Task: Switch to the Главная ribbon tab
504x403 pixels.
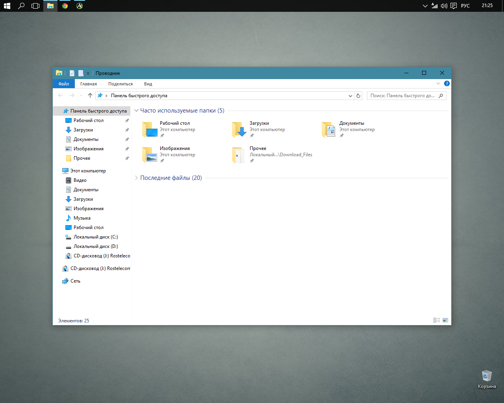Action: tap(89, 84)
